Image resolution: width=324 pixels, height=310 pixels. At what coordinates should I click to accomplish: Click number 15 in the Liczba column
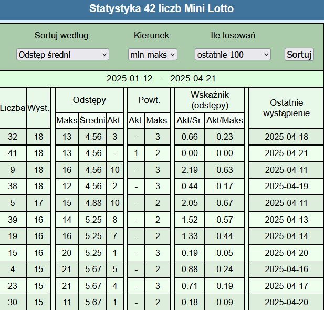[x=13, y=253]
